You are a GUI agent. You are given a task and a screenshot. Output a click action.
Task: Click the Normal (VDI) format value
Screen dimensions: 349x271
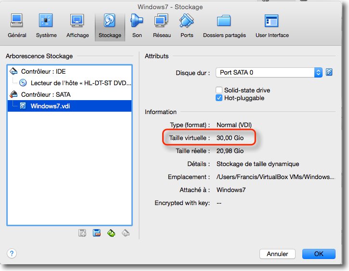tap(234, 125)
